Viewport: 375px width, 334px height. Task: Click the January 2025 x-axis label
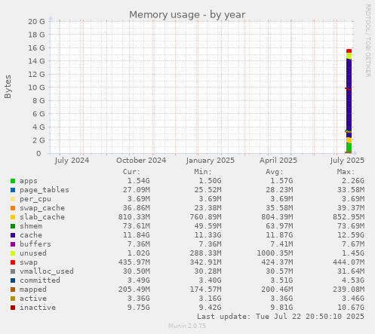(211, 161)
